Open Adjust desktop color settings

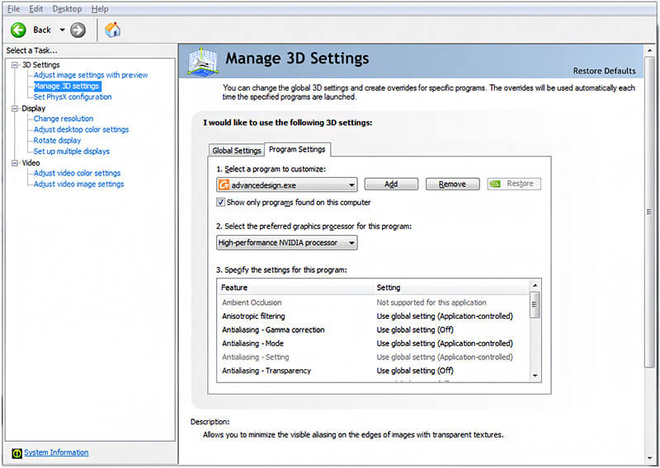[81, 129]
